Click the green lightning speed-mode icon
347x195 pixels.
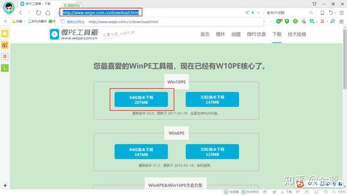coord(253,13)
